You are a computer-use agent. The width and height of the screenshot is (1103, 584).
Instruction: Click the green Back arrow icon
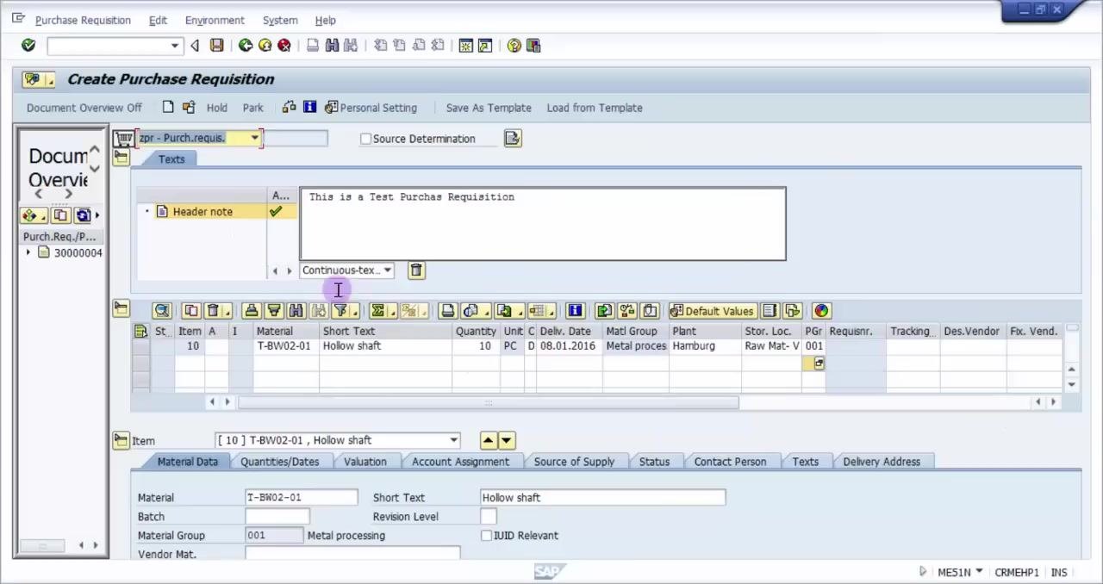(246, 46)
